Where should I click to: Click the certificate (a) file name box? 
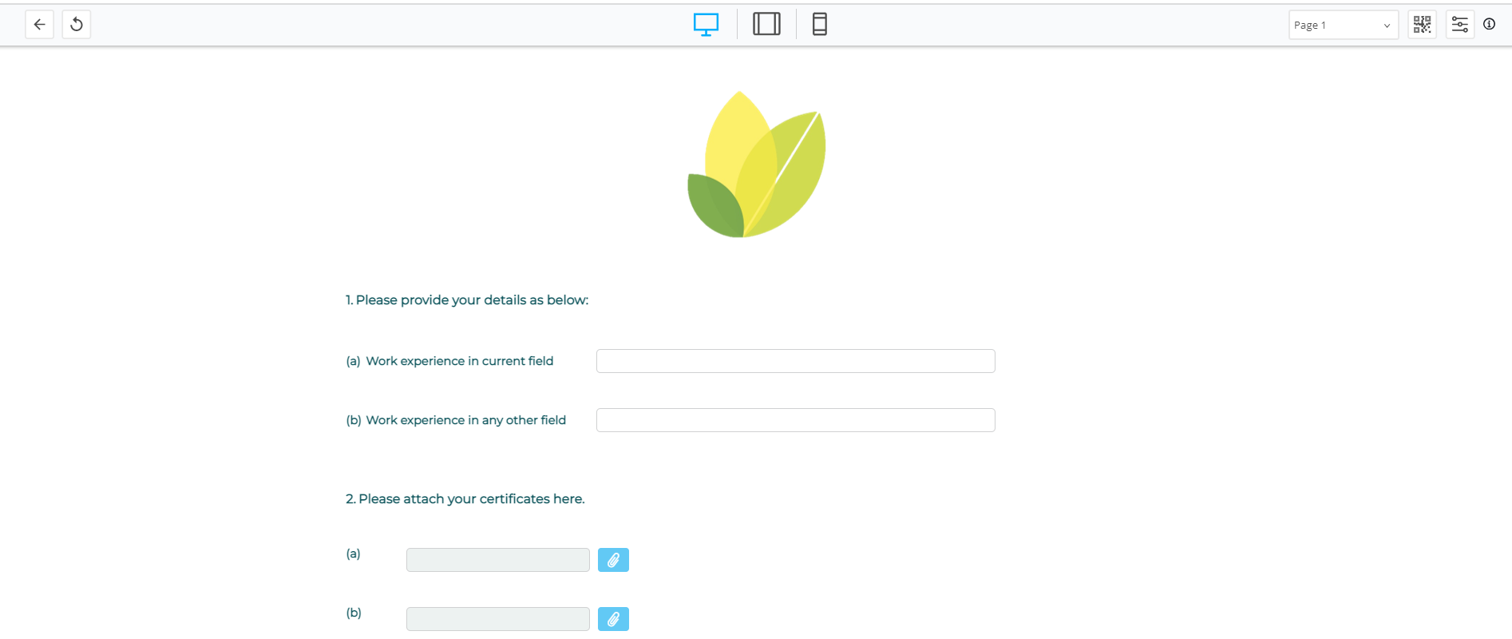tap(497, 560)
